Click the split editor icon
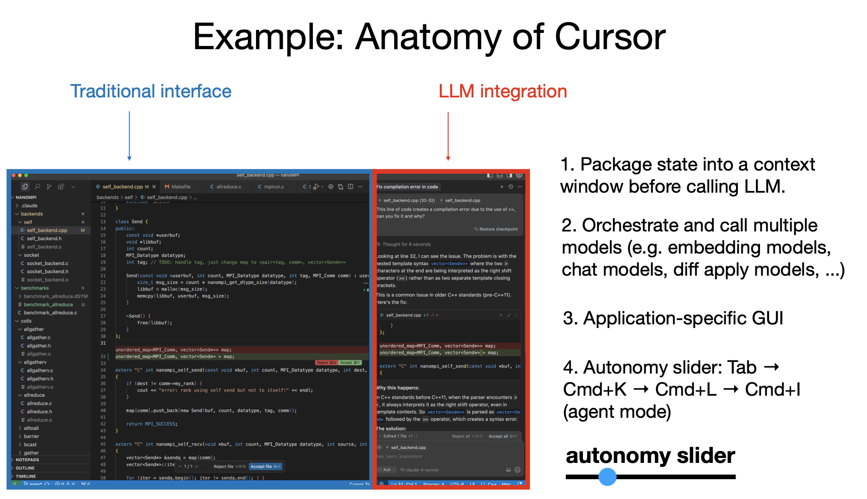 [350, 186]
